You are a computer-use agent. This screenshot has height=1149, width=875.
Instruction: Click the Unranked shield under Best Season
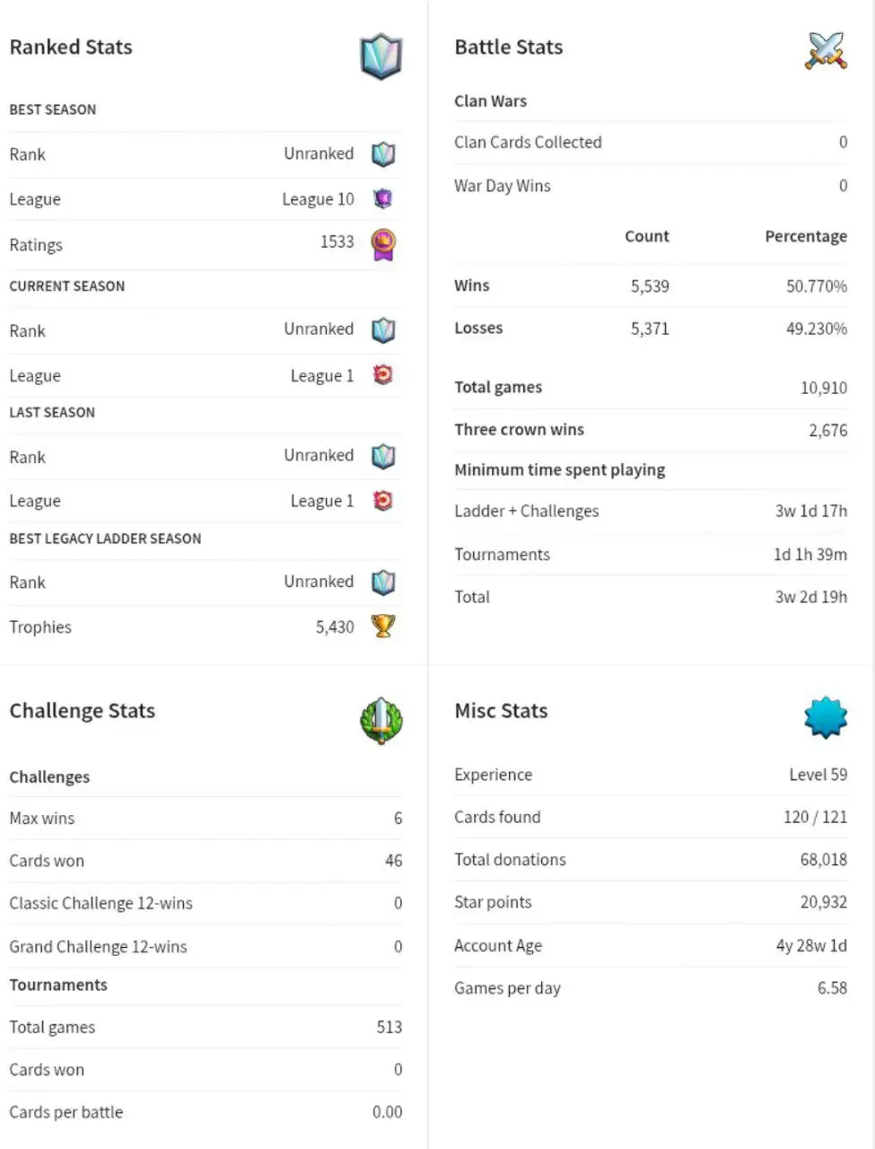[x=383, y=153]
